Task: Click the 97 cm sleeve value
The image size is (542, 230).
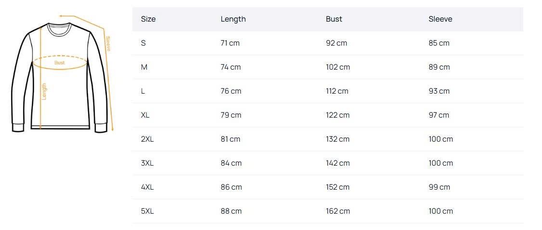Action: 439,115
